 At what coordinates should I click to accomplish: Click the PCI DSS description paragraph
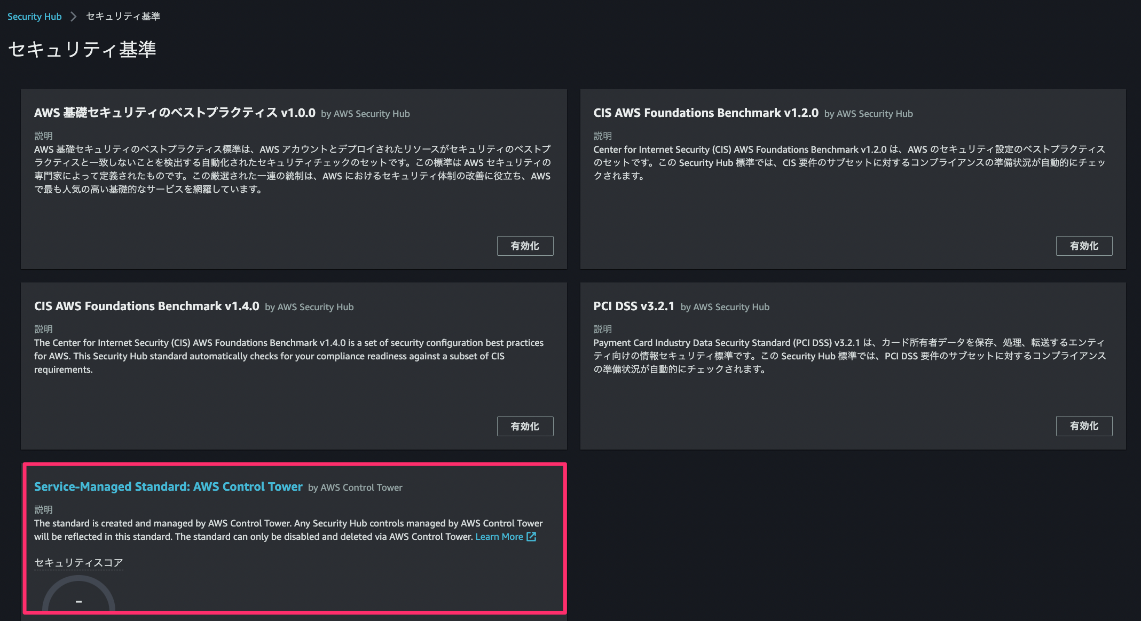coord(850,356)
